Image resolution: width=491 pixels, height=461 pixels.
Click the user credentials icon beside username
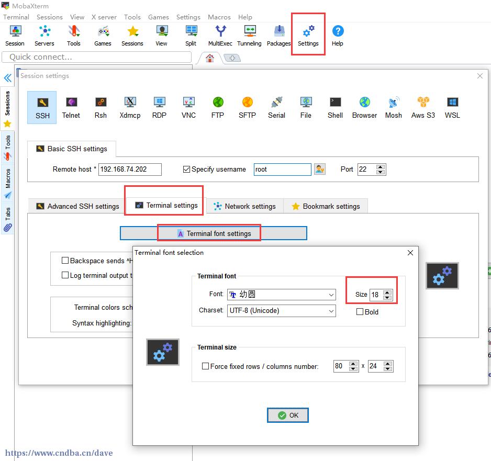[x=320, y=170]
